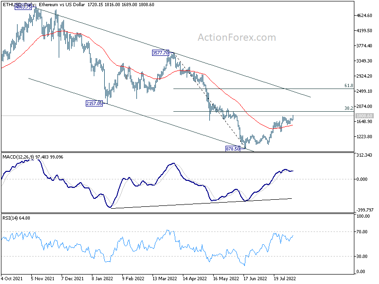Click the 4199.50 price axis value
The width and height of the screenshot is (379, 284).
tap(364, 31)
